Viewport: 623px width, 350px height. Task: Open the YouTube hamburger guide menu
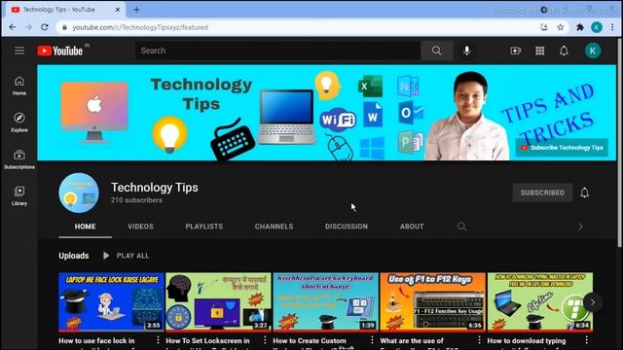(19, 51)
